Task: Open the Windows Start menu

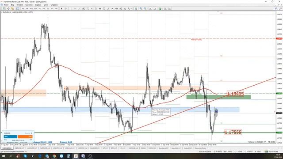Action: click(3, 156)
